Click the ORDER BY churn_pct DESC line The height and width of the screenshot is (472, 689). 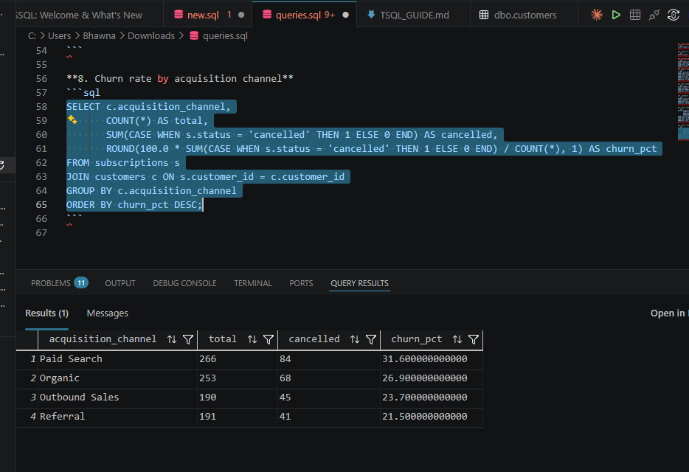(134, 205)
